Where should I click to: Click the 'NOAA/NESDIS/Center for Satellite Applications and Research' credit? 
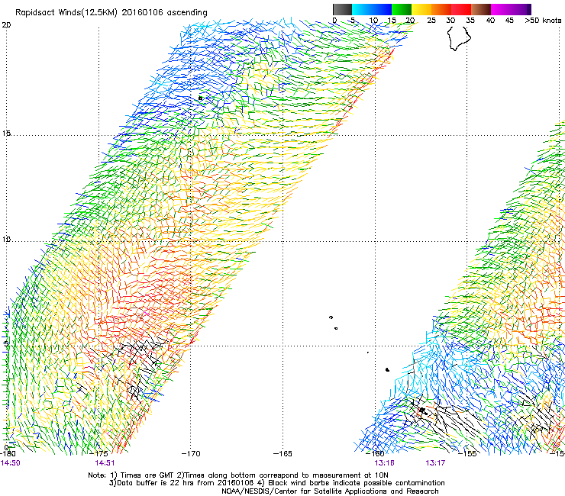click(x=330, y=491)
